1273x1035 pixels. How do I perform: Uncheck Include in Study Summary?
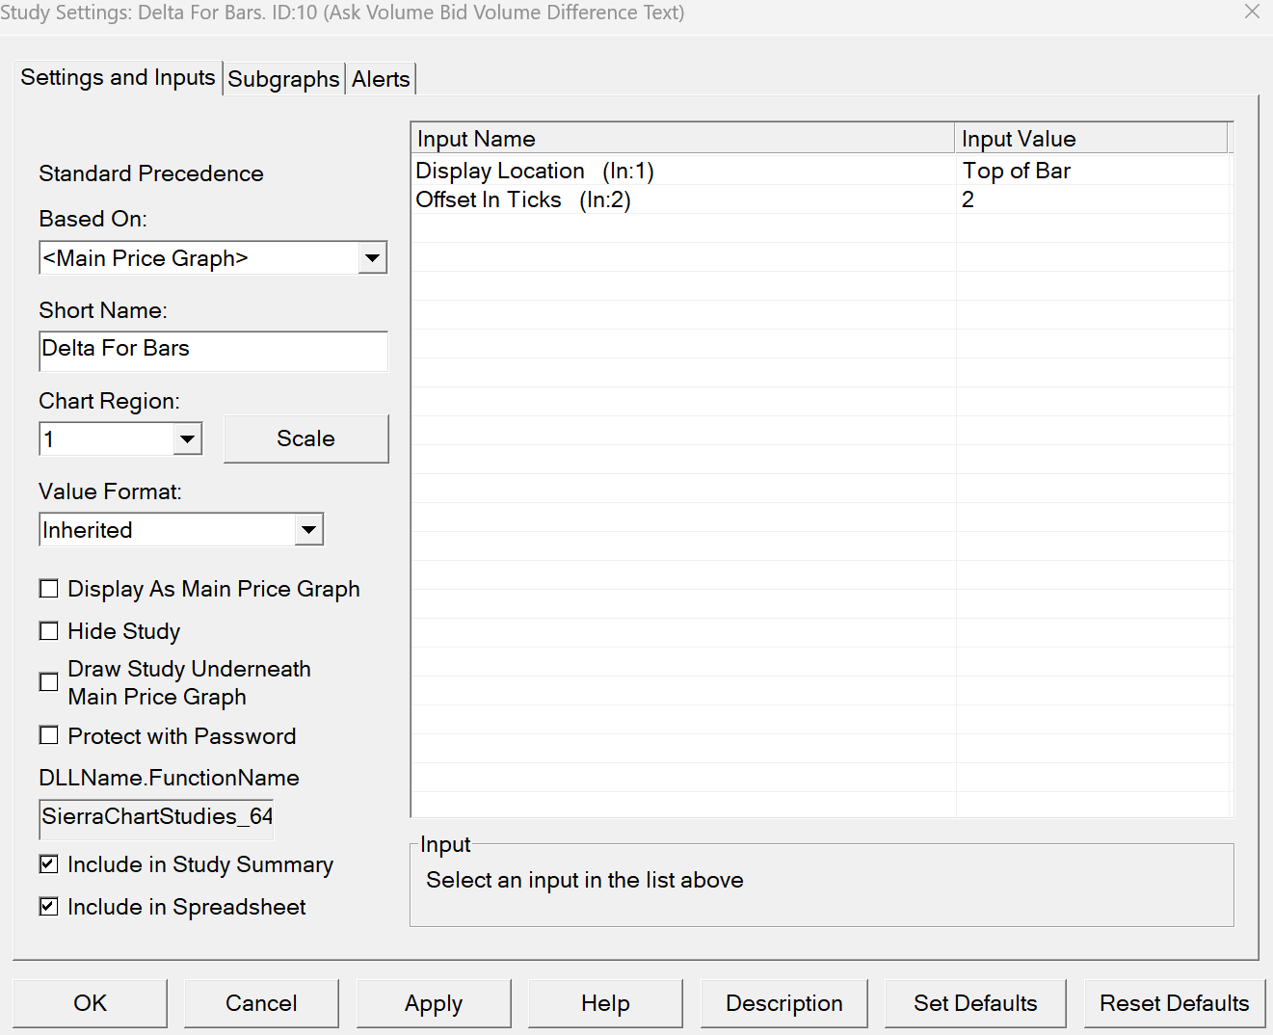point(49,864)
